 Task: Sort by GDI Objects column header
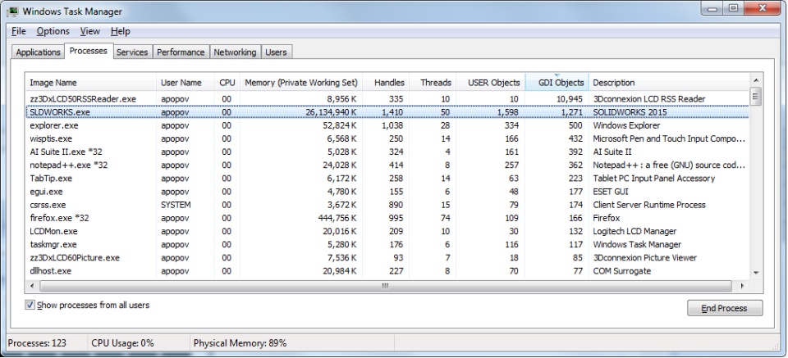point(557,83)
